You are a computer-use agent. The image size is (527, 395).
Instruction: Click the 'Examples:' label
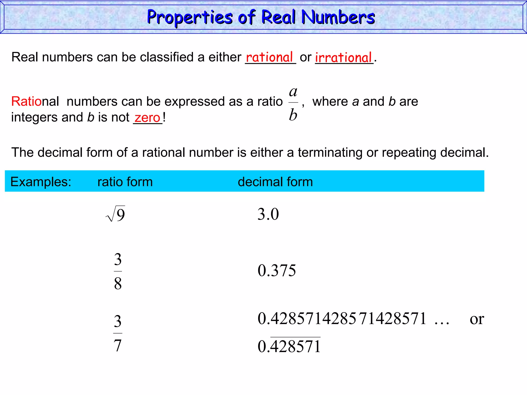tap(41, 182)
